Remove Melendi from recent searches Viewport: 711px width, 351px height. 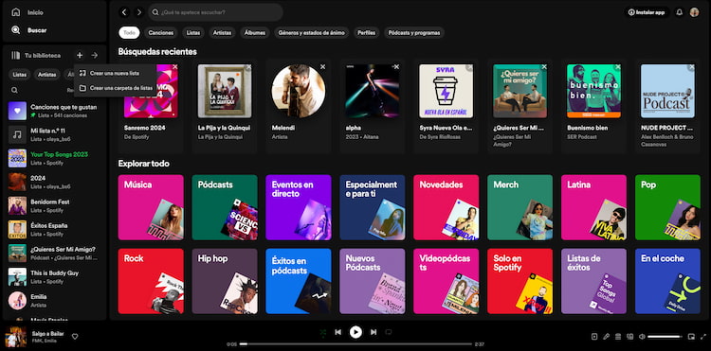[323, 67]
